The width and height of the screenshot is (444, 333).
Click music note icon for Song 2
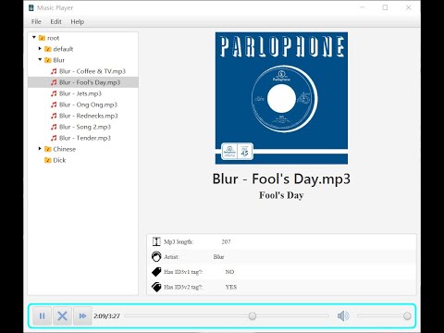click(54, 127)
